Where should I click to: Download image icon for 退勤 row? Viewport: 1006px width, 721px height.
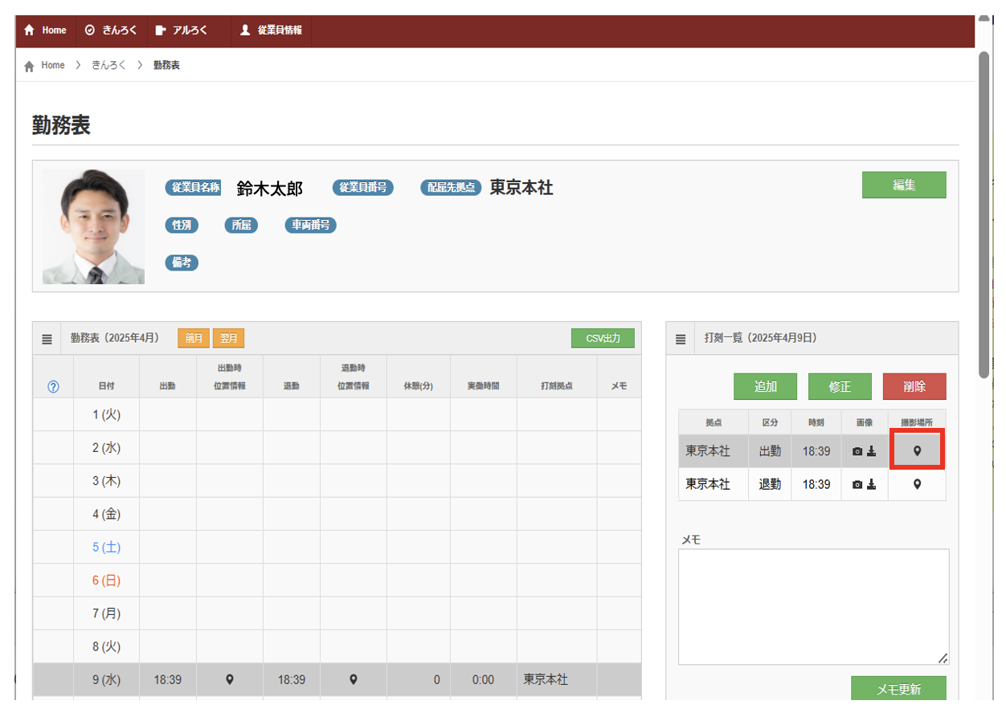871,484
